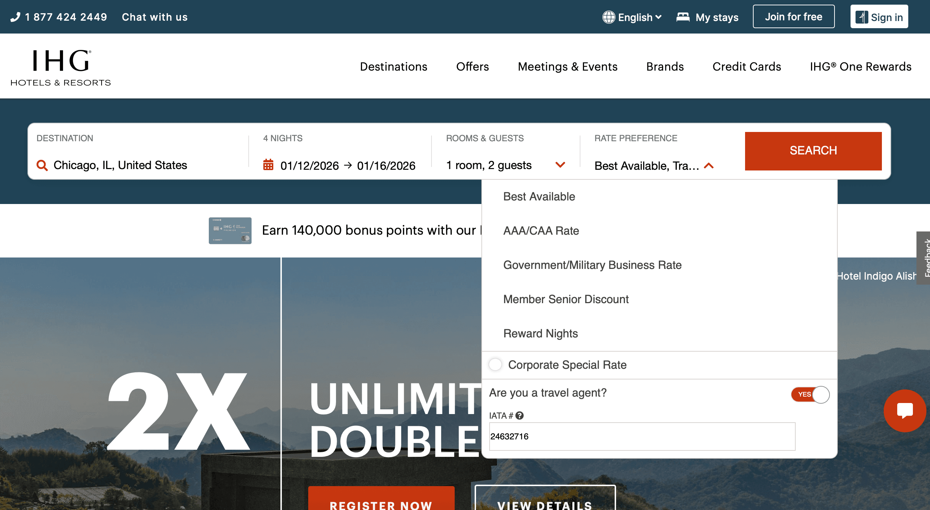Image resolution: width=930 pixels, height=510 pixels.
Task: Click the IHG credit card thumbnail
Action: [230, 231]
